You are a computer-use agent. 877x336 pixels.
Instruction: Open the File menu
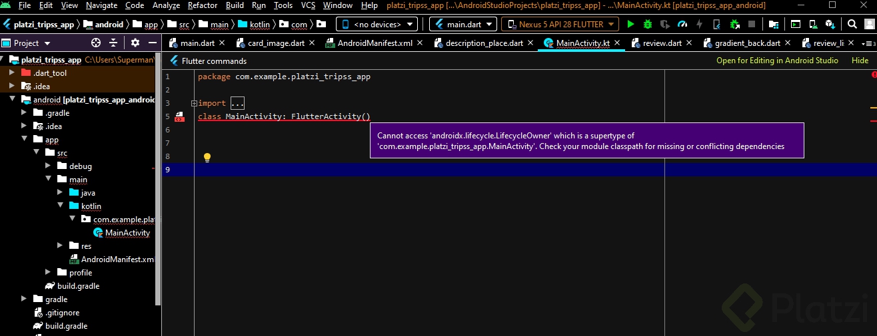pos(25,5)
